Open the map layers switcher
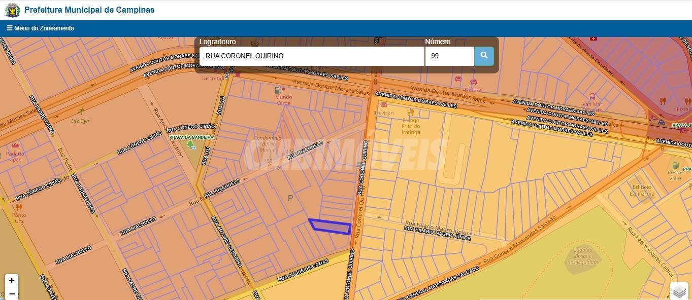Screen dimensions: 692x300 click(679, 291)
